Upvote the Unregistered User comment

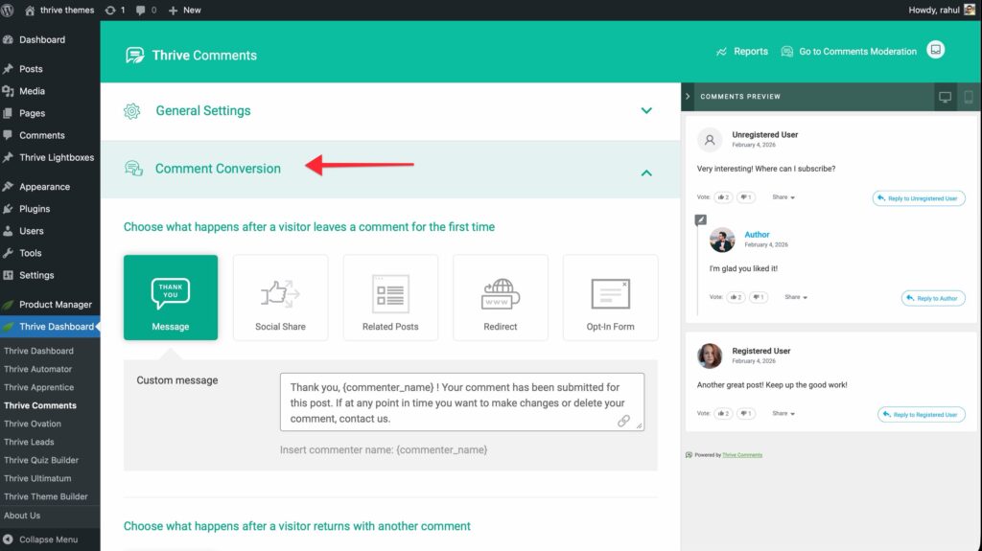[x=722, y=197]
